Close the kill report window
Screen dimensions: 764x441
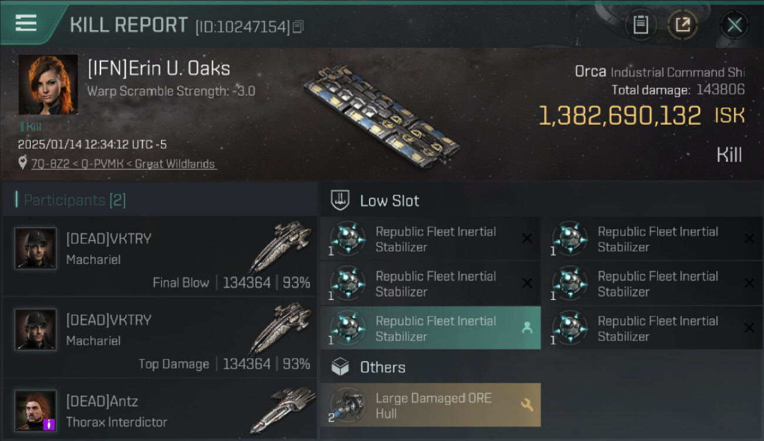point(734,25)
